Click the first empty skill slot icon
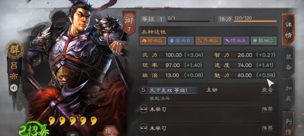This screenshot has width=304, height=136. 143,109
